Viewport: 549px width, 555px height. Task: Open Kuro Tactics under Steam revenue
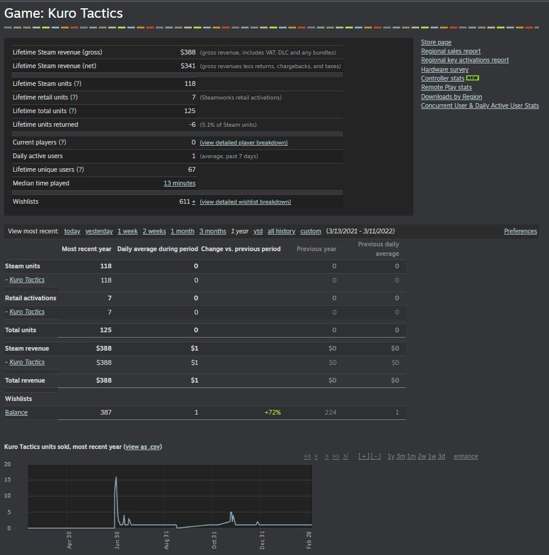tap(27, 362)
